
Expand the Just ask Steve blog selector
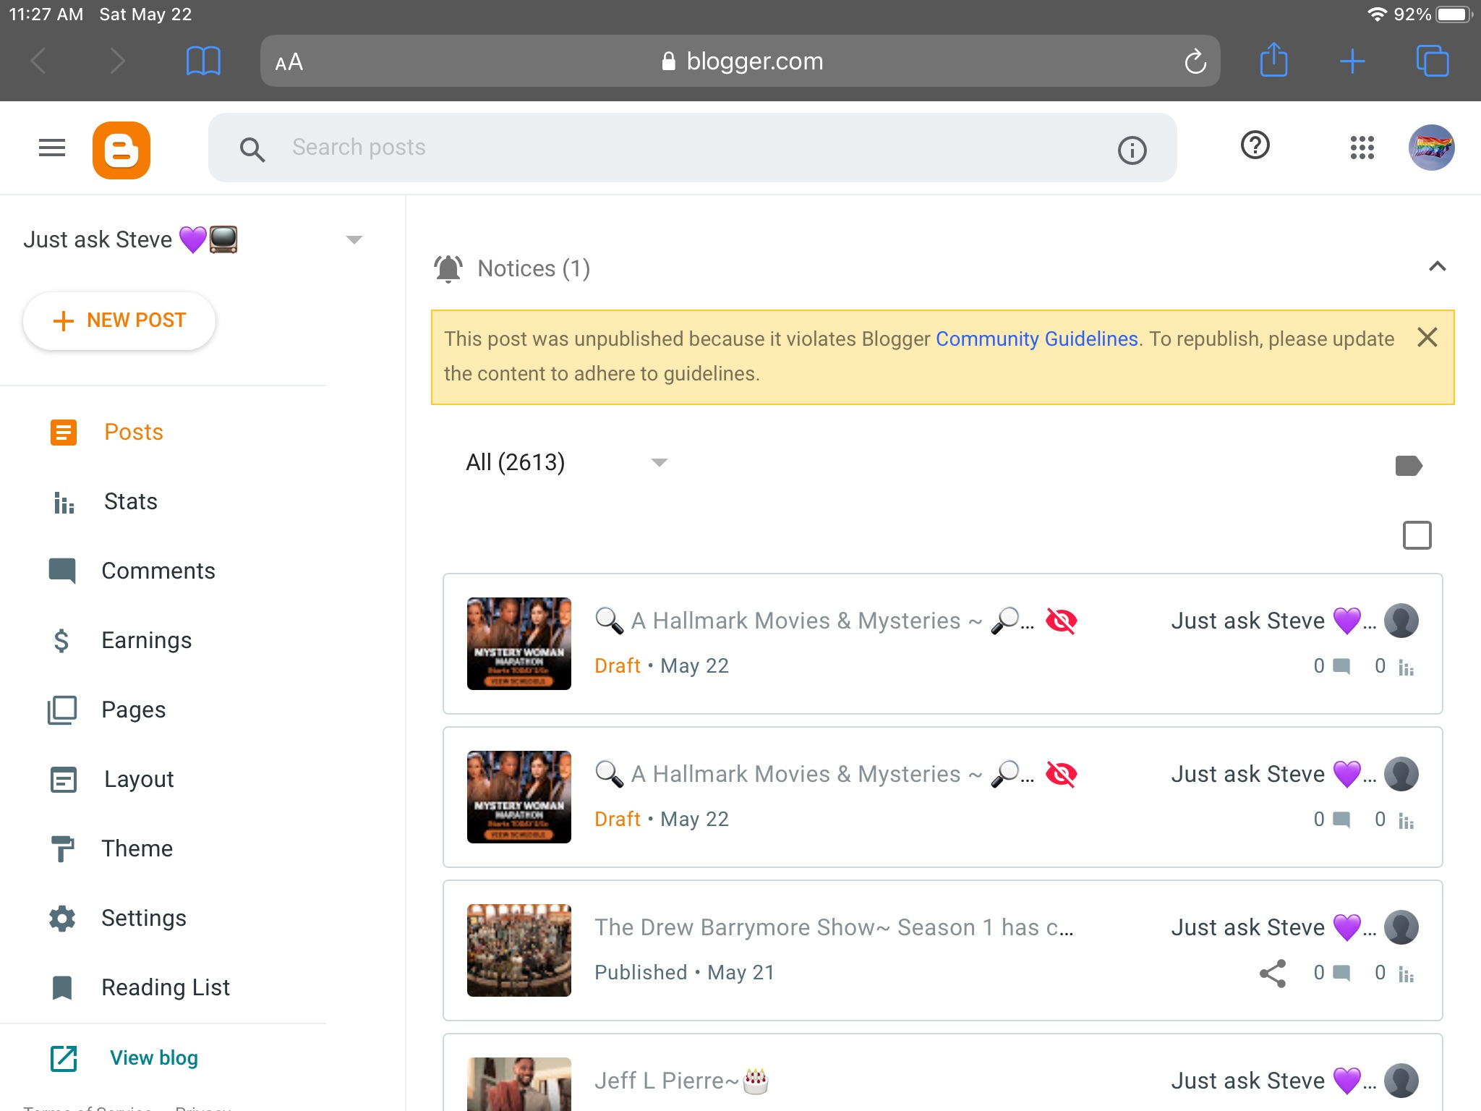pyautogui.click(x=354, y=239)
